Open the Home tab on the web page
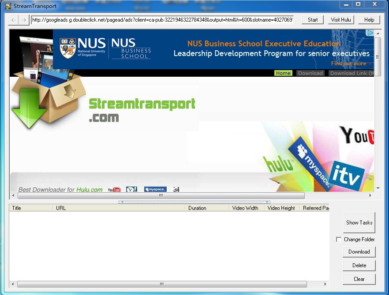 click(283, 73)
